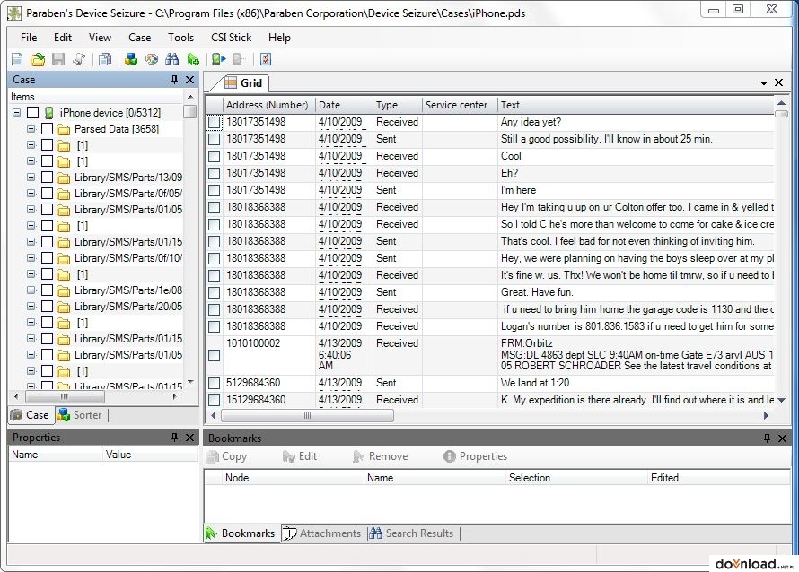
Task: Expand the Library/SMS/Parts/0f/05 folder
Action: coord(31,194)
